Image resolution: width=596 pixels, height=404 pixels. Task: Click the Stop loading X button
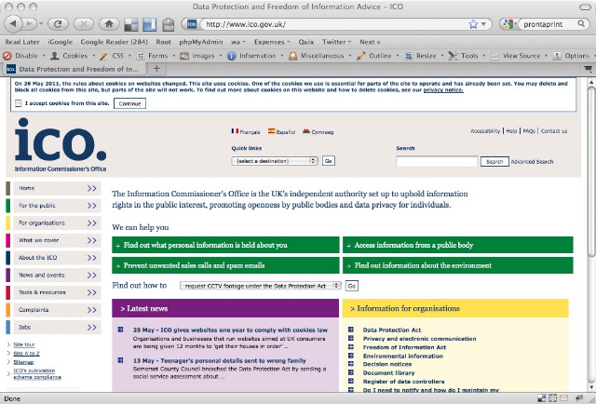tap(84, 24)
